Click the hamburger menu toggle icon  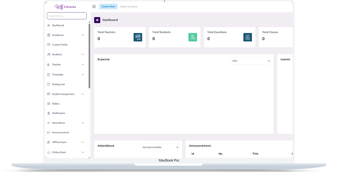pyautogui.click(x=94, y=7)
